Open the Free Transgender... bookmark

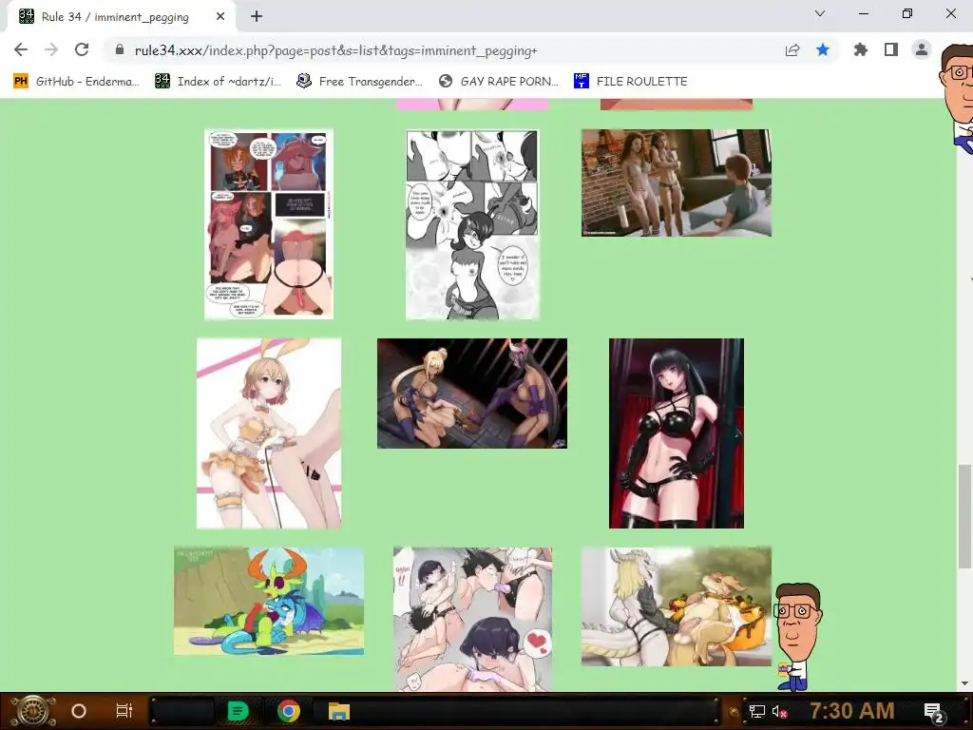359,82
